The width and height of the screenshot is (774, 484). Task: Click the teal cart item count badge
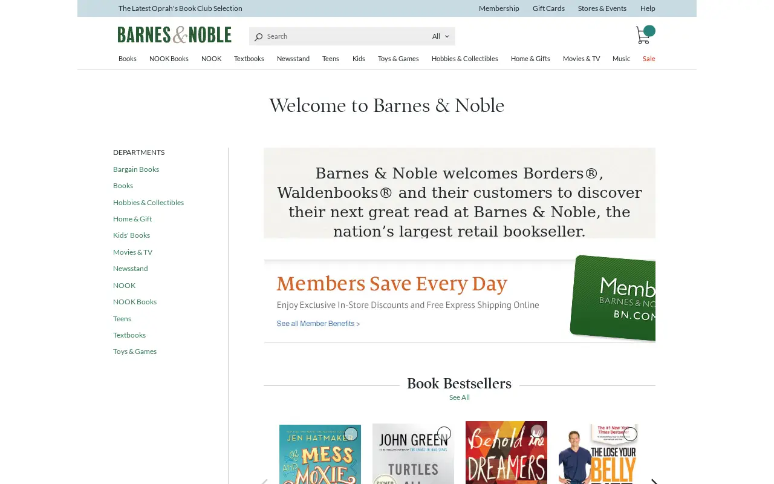(x=649, y=31)
